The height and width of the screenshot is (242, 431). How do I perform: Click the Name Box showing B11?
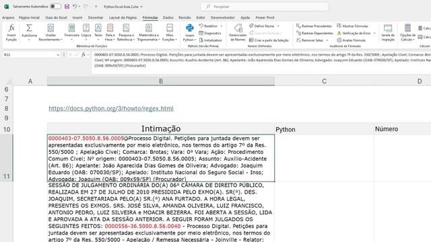click(x=29, y=55)
